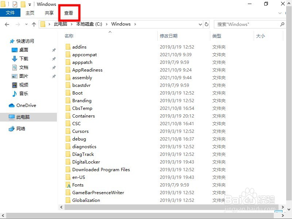Screen dimensions: 292x219
Task: Expand chevron after 本地磁盘 (C:) breadcrumb
Action: 107,24
